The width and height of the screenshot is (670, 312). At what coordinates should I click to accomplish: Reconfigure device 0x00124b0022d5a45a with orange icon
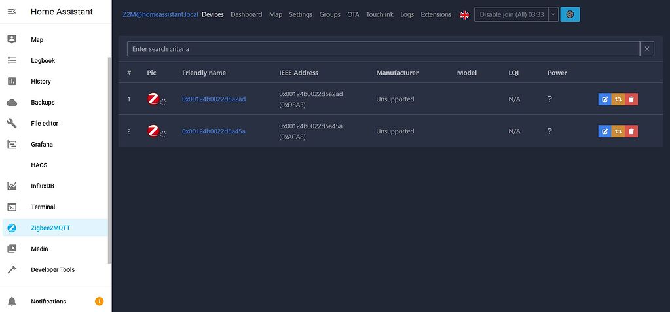pyautogui.click(x=618, y=131)
